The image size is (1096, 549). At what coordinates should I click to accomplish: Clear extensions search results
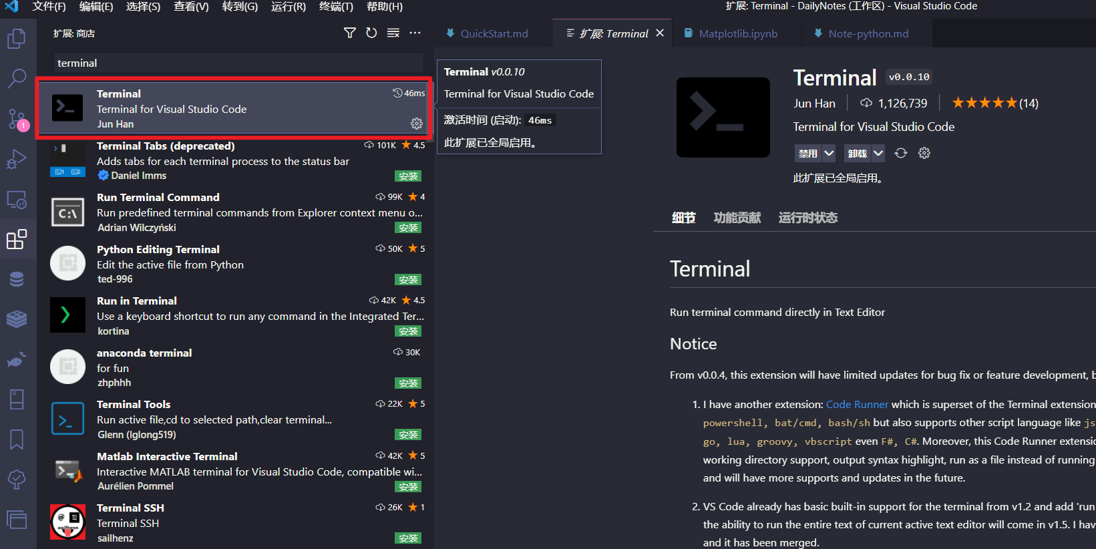click(x=393, y=33)
